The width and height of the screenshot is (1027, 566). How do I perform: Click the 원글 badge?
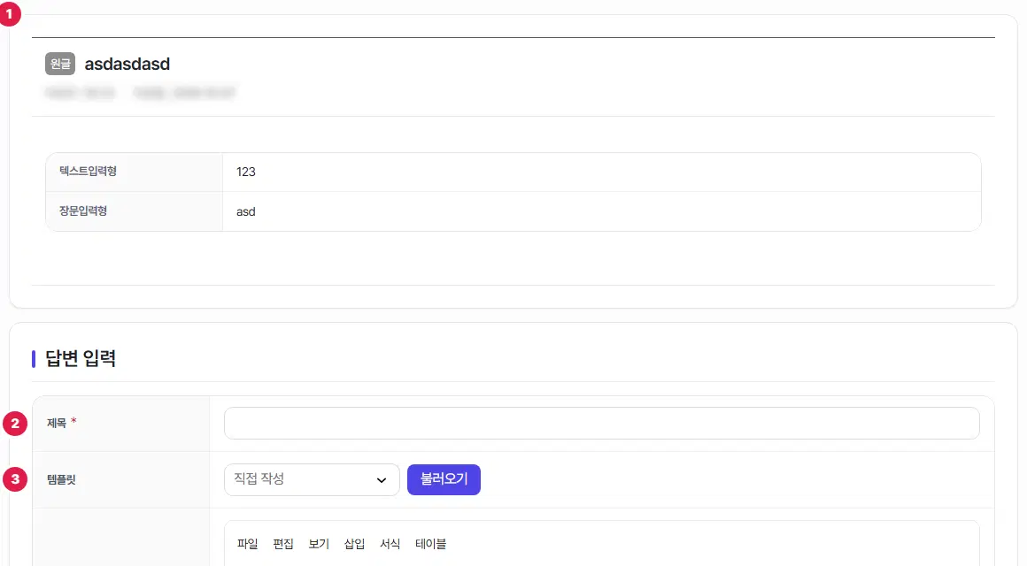60,64
